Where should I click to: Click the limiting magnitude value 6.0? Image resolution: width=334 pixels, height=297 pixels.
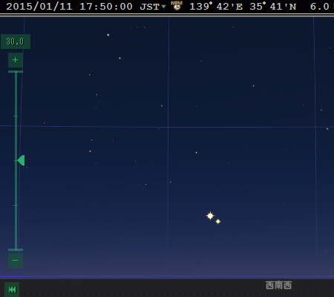pyautogui.click(x=319, y=7)
